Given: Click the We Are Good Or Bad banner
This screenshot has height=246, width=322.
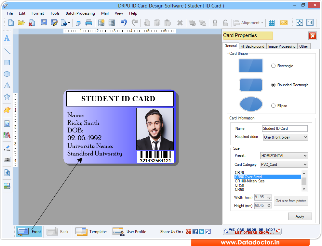Looking at the screenshot, I should coord(252,231).
